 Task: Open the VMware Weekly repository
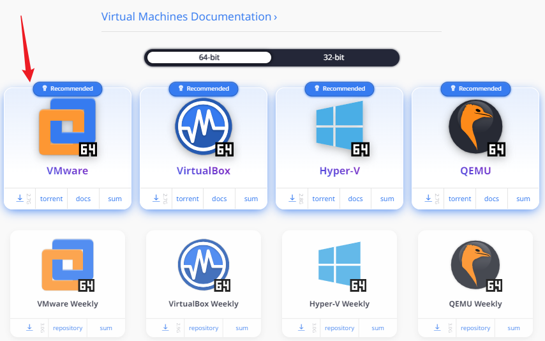pos(68,328)
